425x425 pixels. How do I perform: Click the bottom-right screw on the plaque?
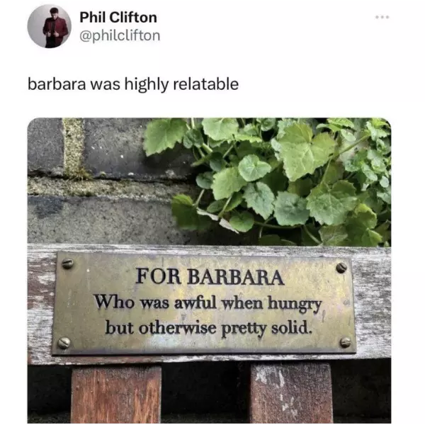coord(346,342)
